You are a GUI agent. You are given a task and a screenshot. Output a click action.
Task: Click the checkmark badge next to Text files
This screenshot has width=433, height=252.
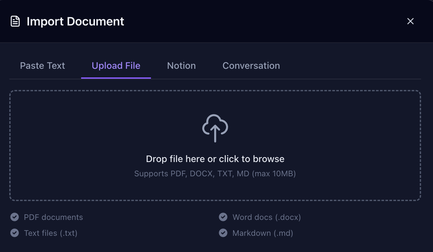tap(14, 233)
